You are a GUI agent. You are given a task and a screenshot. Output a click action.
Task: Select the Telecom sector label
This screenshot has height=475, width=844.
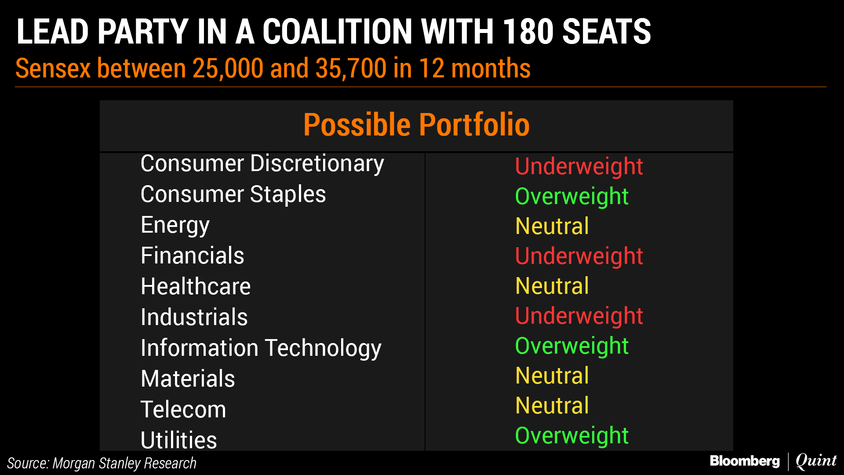pos(183,409)
